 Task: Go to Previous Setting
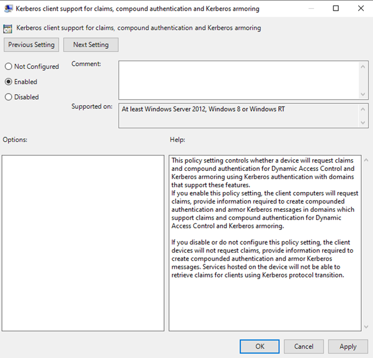coord(31,45)
